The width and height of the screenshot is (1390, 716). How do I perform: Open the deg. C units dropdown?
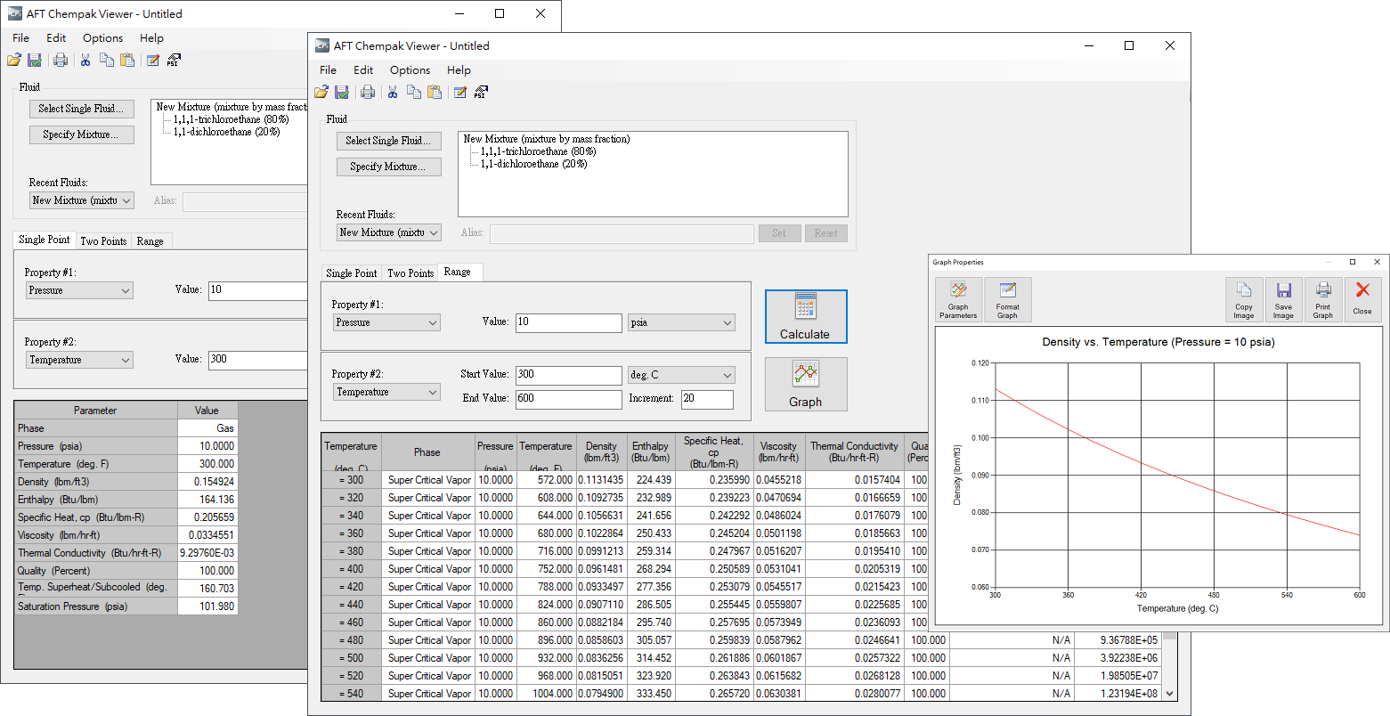(682, 375)
